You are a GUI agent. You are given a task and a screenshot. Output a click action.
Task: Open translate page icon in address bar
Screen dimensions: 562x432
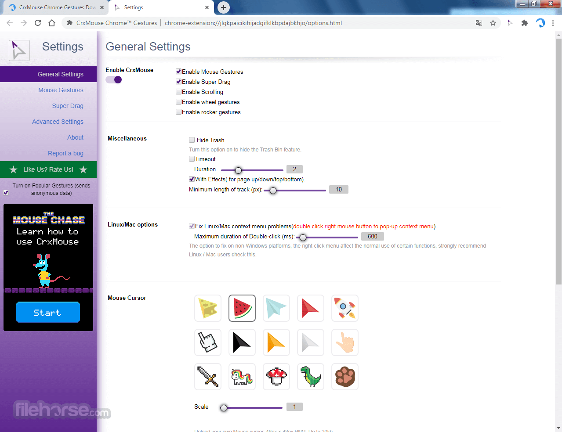click(479, 23)
